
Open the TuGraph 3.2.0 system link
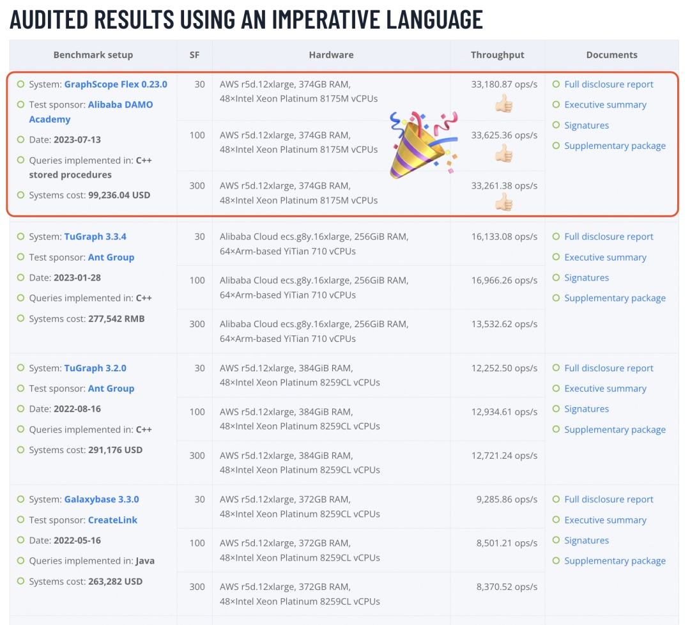[95, 368]
